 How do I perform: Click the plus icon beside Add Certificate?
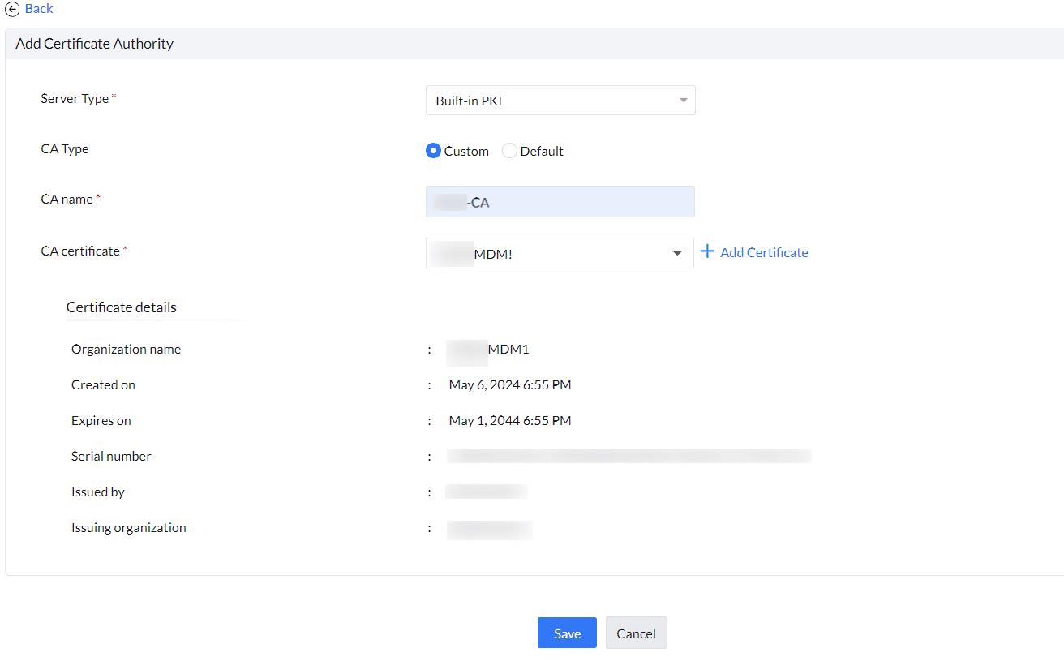[707, 251]
